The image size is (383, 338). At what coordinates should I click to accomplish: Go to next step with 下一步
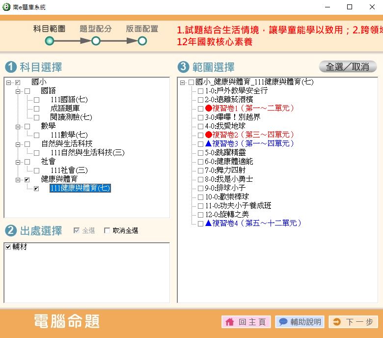353,322
